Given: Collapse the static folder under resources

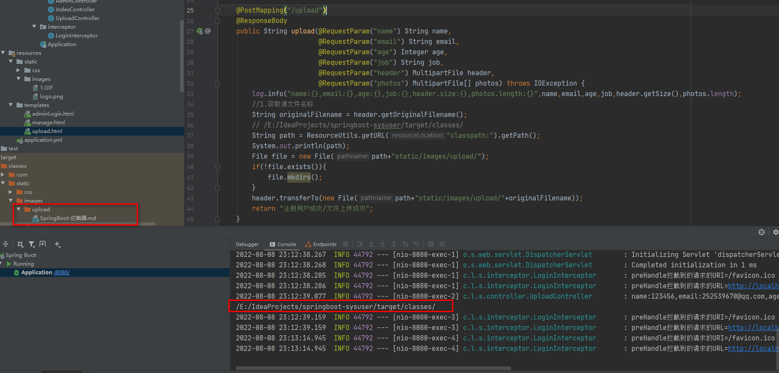Looking at the screenshot, I should click(x=11, y=61).
